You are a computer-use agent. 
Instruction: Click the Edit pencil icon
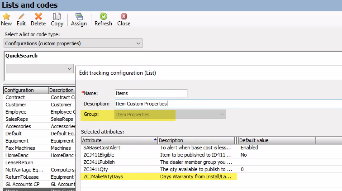[x=21, y=16]
